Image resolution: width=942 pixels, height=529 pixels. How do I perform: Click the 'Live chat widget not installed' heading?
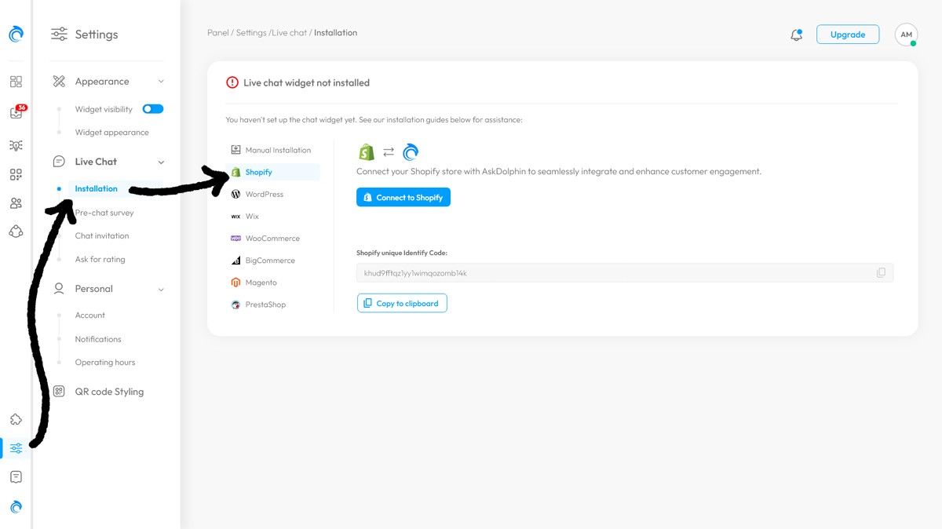[x=306, y=82]
